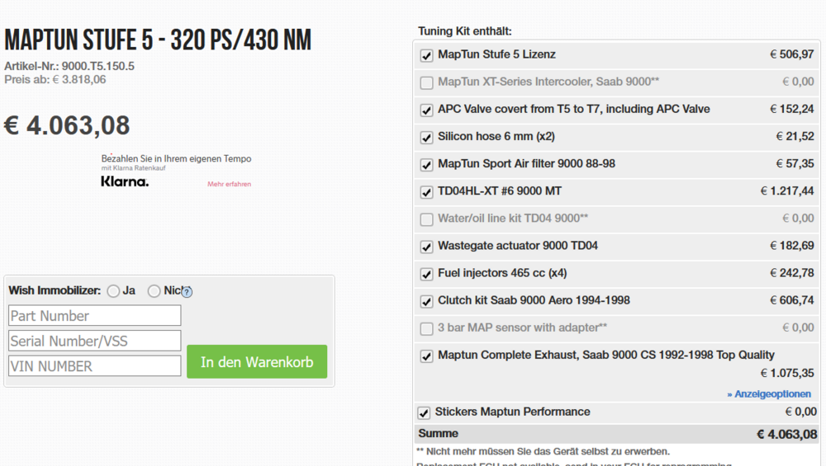Image resolution: width=826 pixels, height=466 pixels.
Task: Click the Preis ab € 3.818,06 text
Action: click(x=55, y=79)
